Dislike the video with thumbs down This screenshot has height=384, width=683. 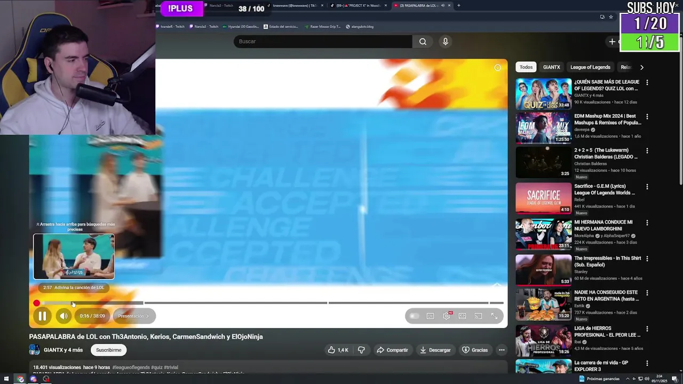tap(361, 350)
